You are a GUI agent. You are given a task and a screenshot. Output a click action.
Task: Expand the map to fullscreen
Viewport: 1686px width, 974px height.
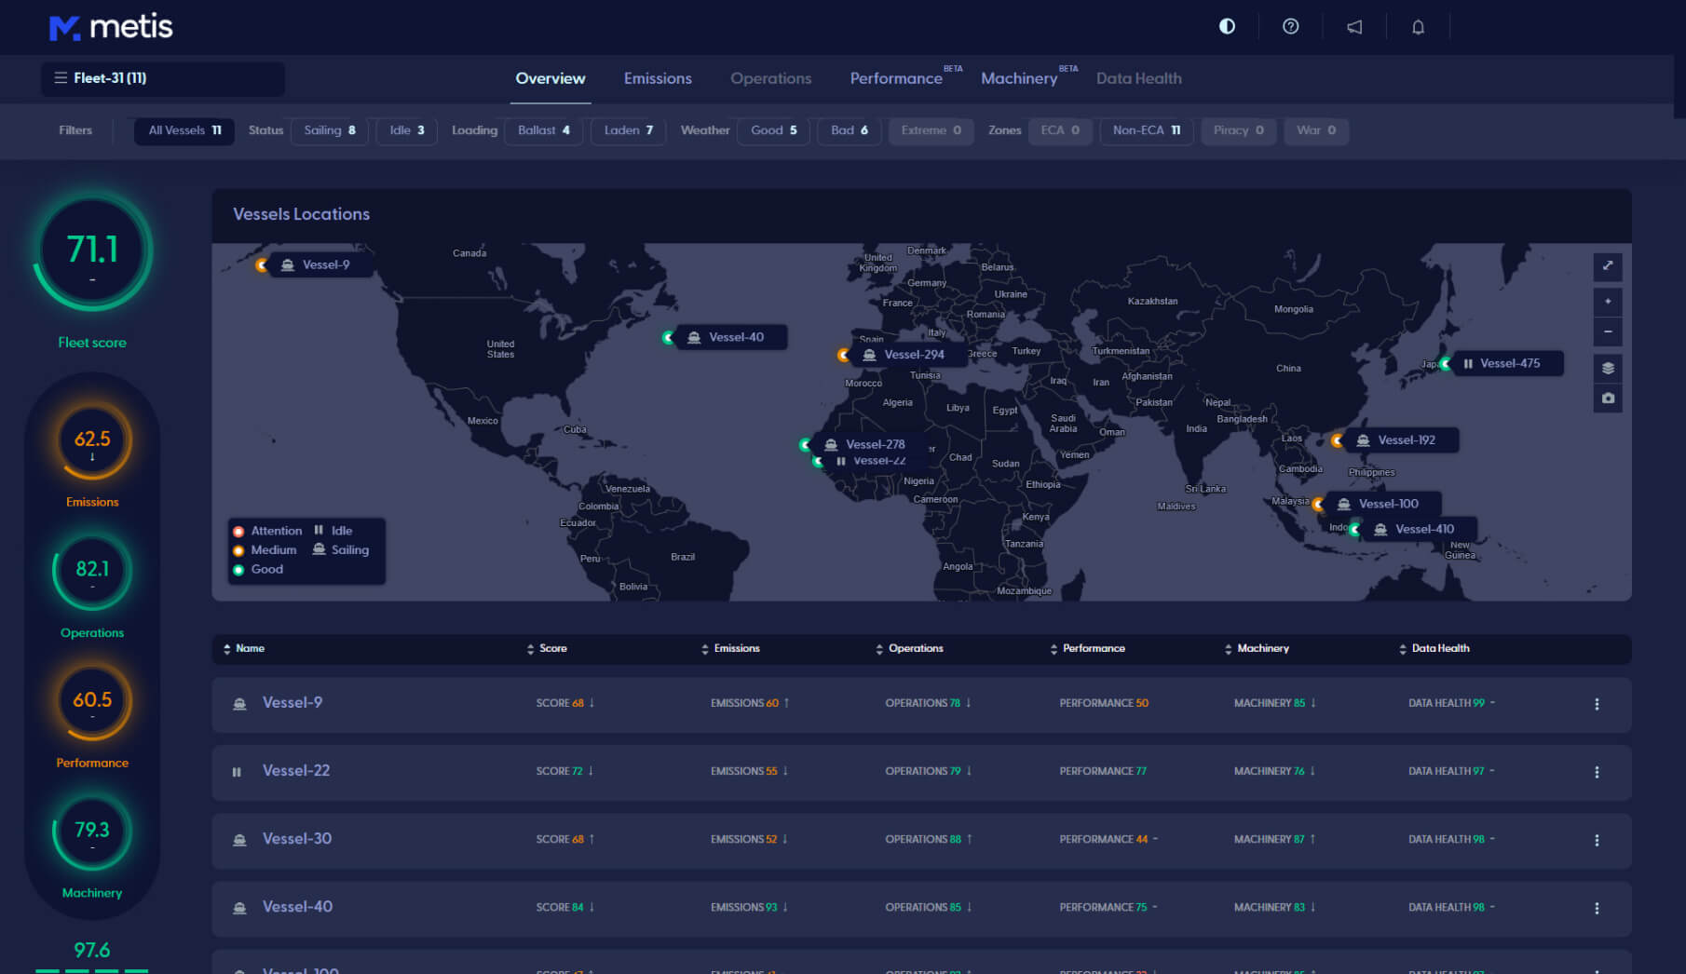tap(1608, 266)
